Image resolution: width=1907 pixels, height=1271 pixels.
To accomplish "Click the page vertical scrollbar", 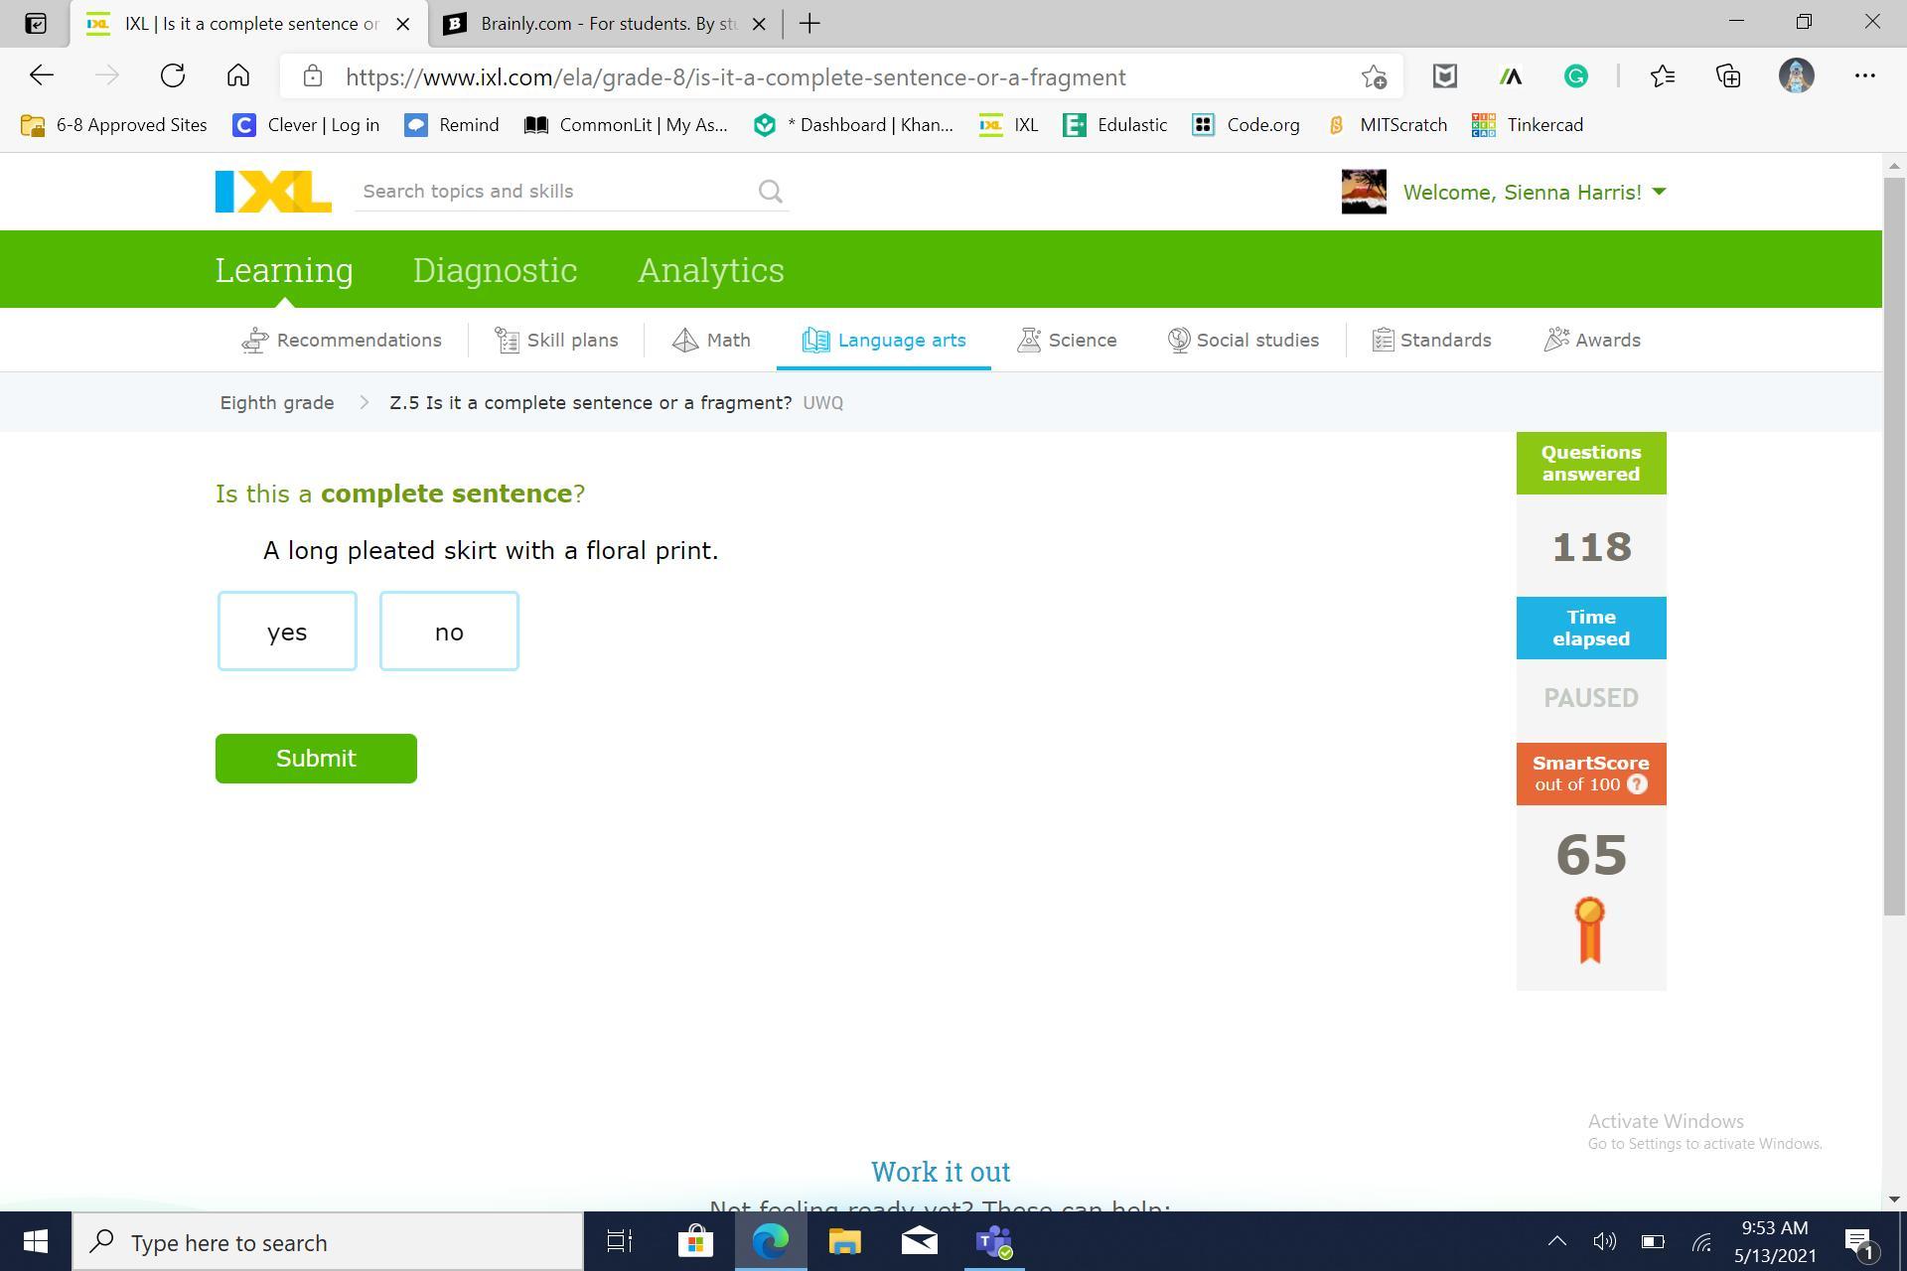I will 1893,546.
